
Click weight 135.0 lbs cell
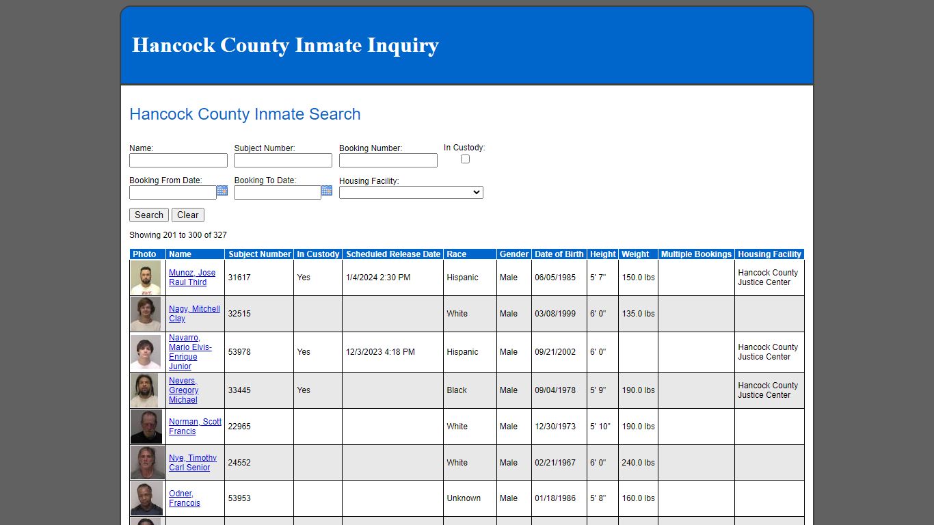pyautogui.click(x=638, y=314)
